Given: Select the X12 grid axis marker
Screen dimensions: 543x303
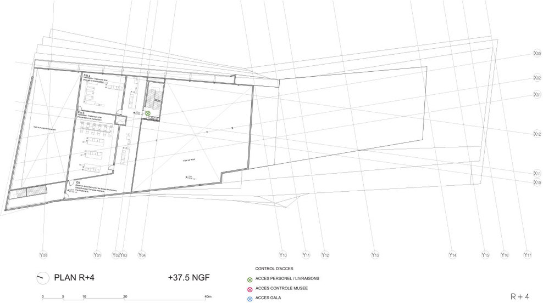Looking at the screenshot, I should click(x=537, y=134).
